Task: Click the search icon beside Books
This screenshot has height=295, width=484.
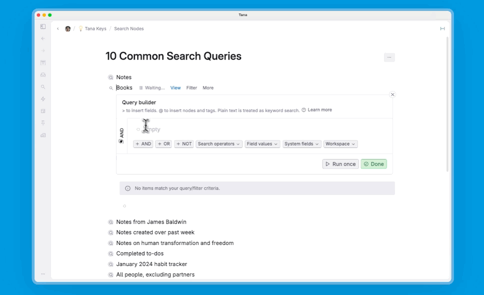Action: pyautogui.click(x=111, y=88)
